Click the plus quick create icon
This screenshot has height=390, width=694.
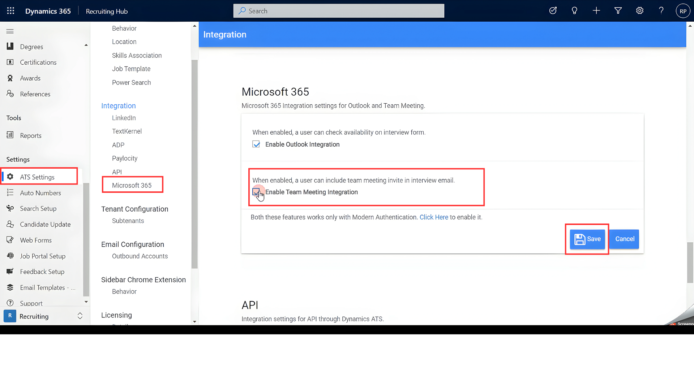(596, 11)
